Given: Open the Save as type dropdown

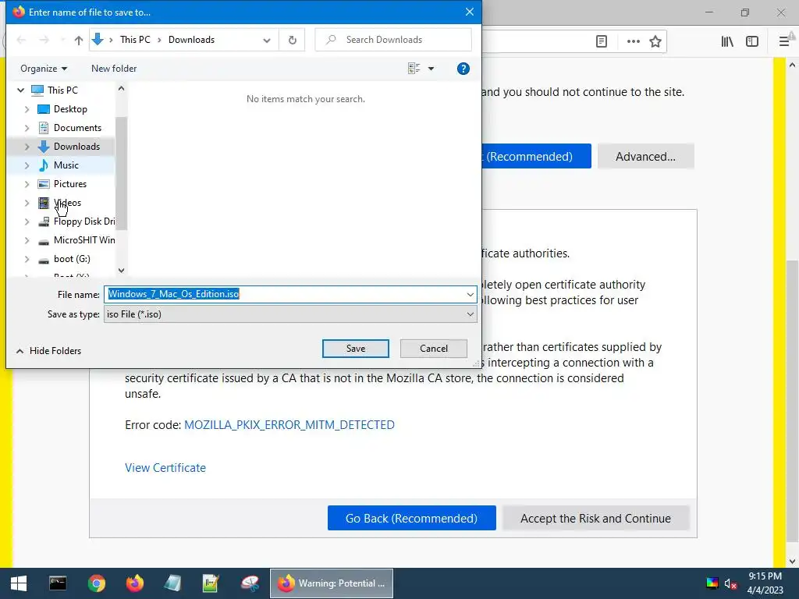Looking at the screenshot, I should click(x=290, y=314).
